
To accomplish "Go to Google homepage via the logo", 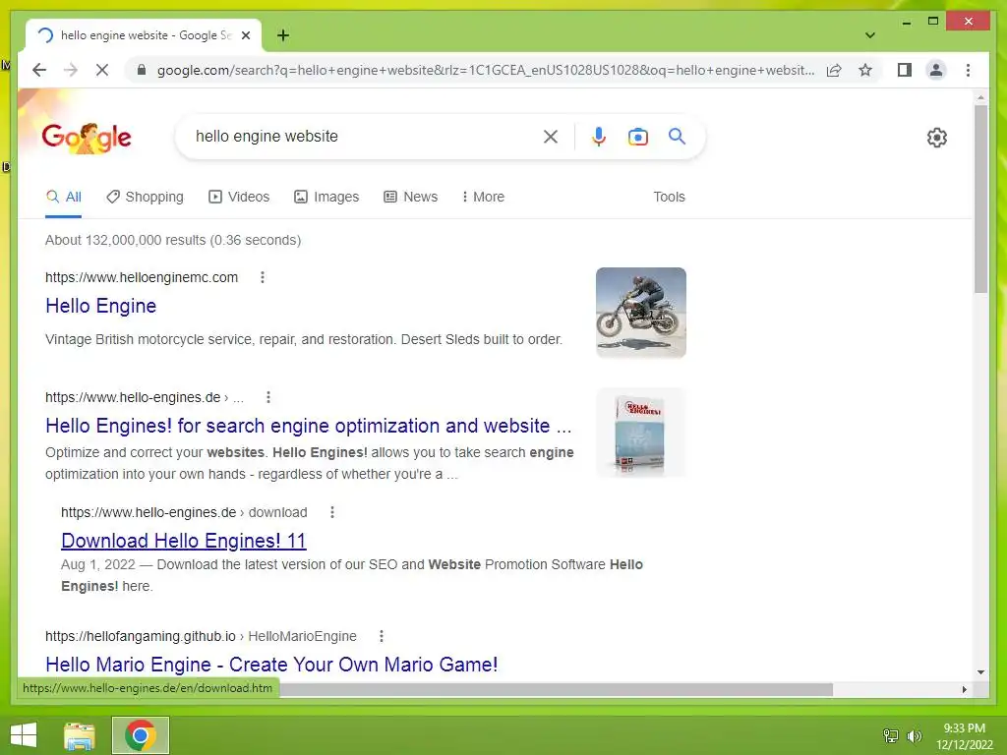I will click(x=87, y=137).
